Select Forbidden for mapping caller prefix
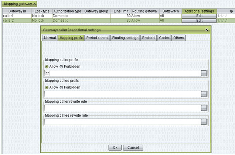The height and width of the screenshot is (155, 235). pos(61,67)
